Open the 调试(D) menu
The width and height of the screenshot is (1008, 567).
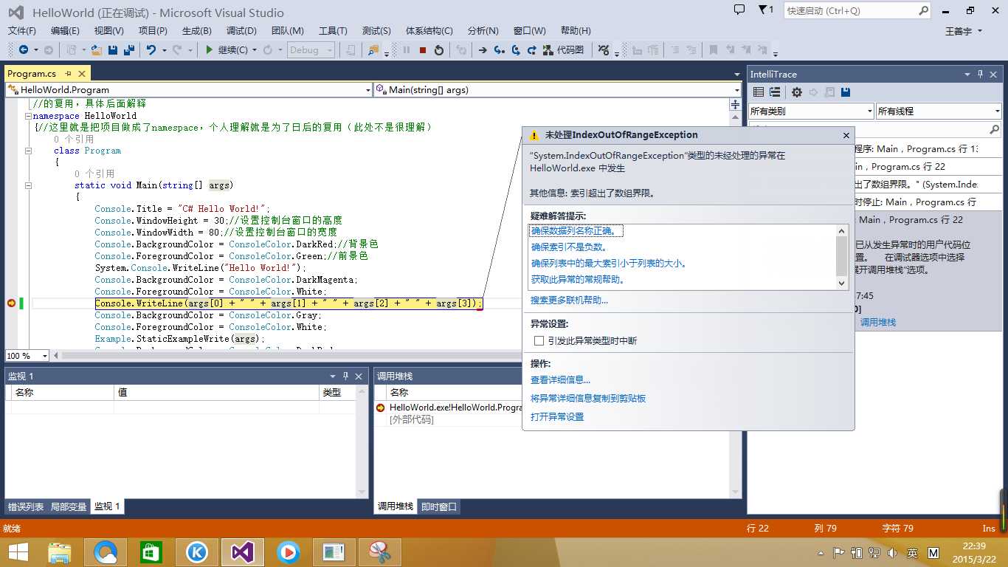(x=241, y=30)
